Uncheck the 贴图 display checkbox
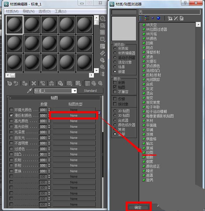This screenshot has width=205, height=211. pos(115,87)
